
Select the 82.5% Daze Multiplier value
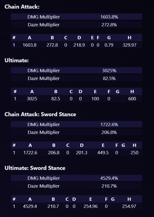pyautogui.click(x=109, y=78)
